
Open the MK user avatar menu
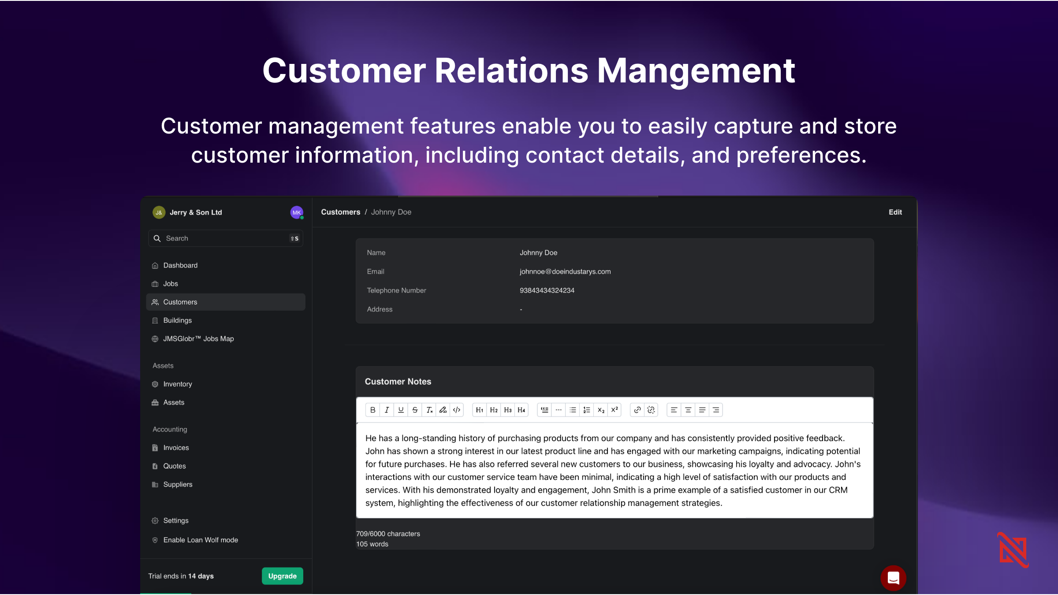(x=297, y=212)
